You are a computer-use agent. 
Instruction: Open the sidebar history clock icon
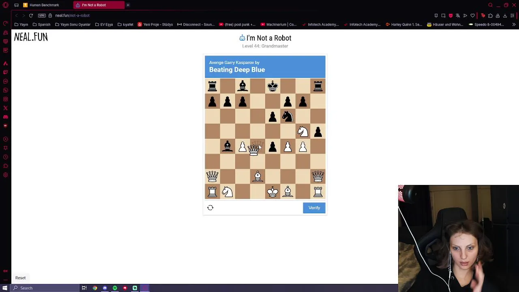[x=5, y=157]
